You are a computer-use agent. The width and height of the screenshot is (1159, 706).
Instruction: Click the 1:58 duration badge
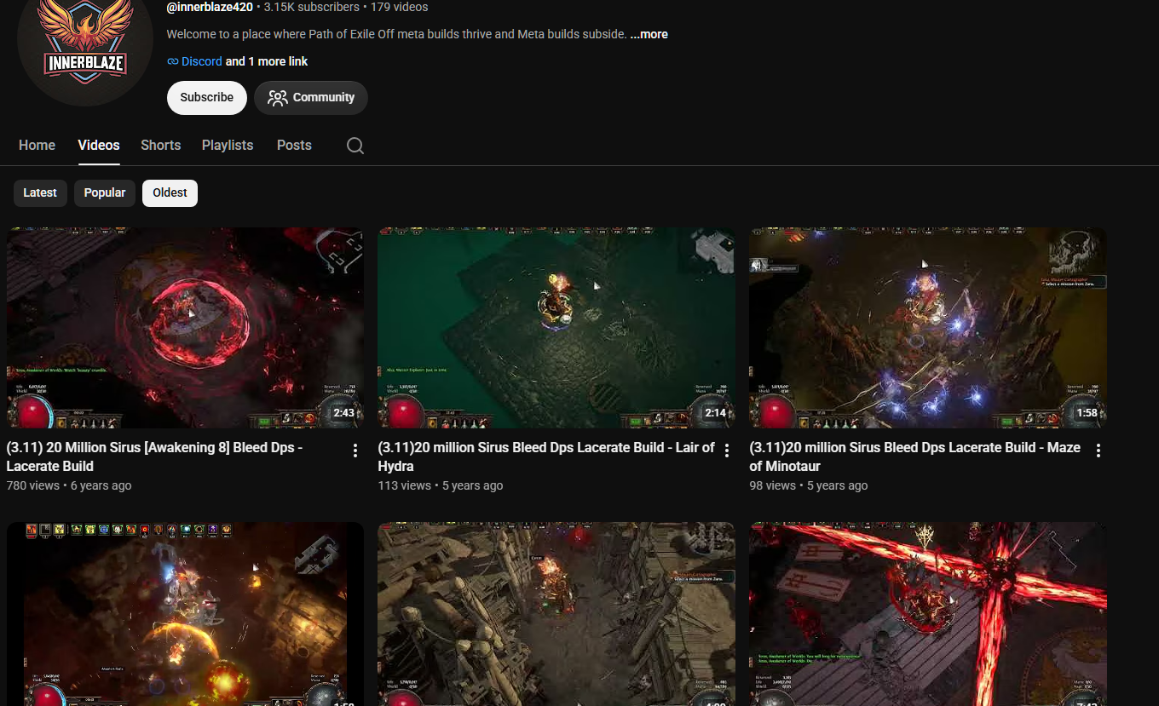[1087, 413]
